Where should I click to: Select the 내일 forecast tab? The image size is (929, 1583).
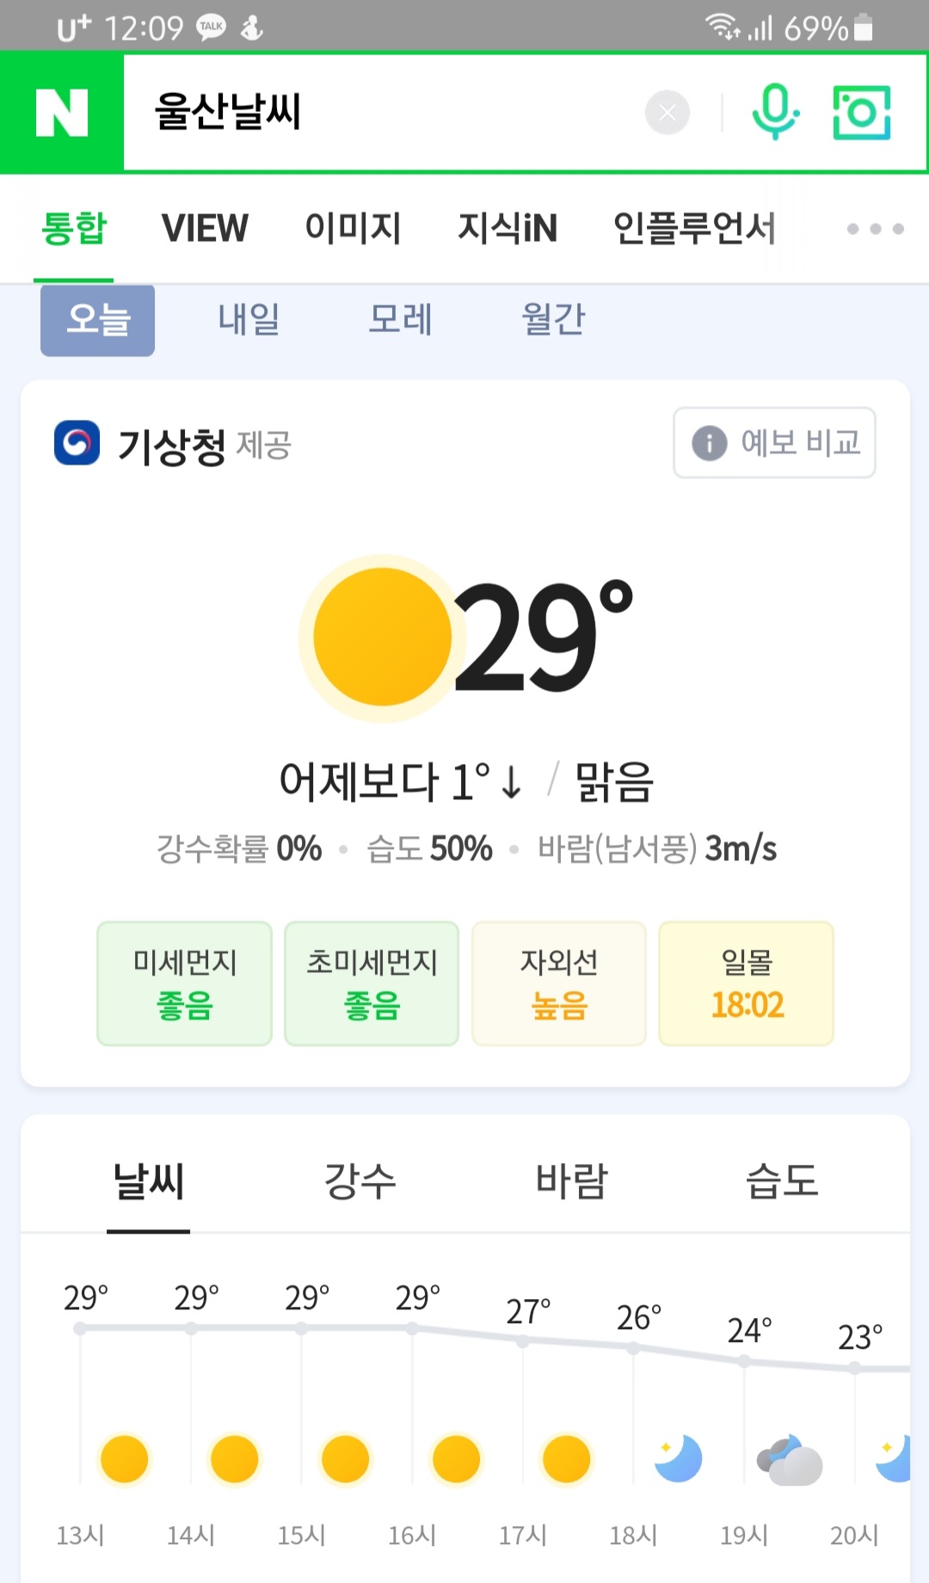point(249,320)
